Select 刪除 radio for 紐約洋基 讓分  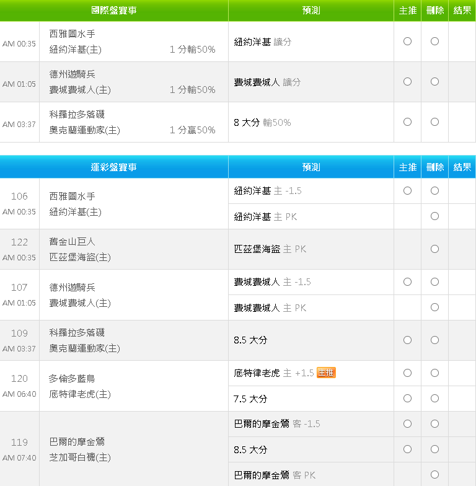[434, 41]
